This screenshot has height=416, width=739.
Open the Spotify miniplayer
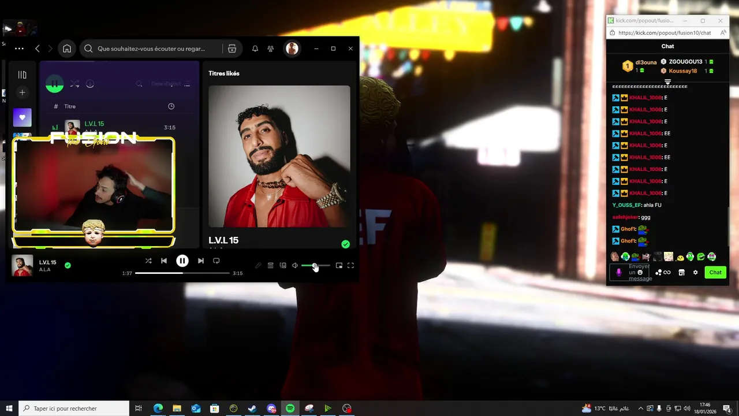click(339, 266)
